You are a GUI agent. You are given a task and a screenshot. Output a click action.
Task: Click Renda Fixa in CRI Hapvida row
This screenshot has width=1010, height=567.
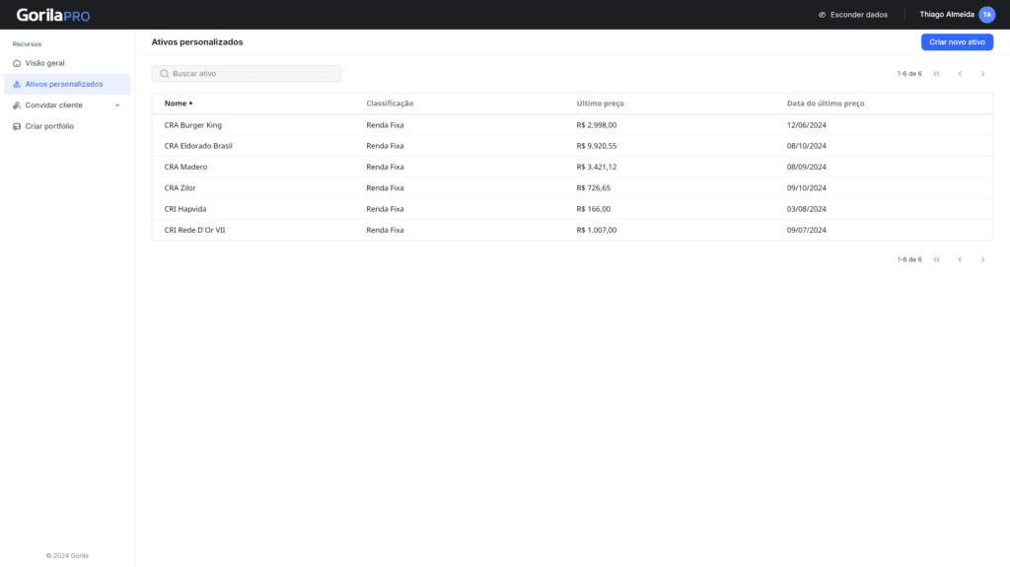click(x=386, y=209)
